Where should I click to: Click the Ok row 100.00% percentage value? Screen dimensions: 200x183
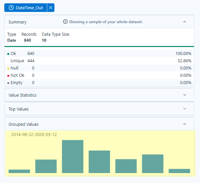coord(183,54)
